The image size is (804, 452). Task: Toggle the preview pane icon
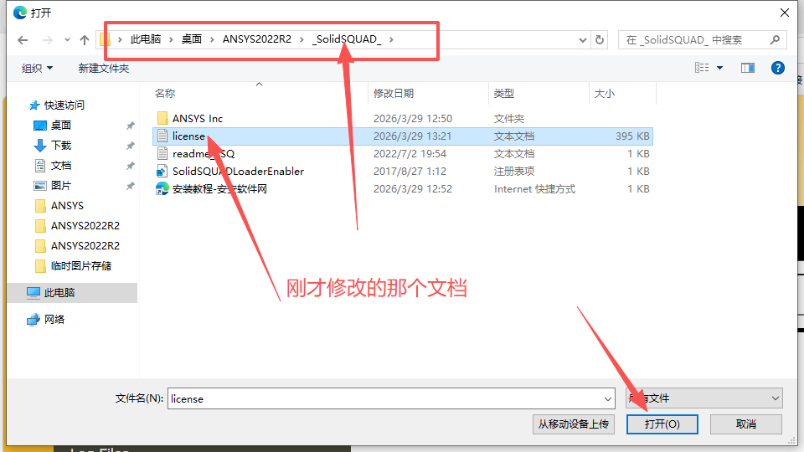(748, 68)
